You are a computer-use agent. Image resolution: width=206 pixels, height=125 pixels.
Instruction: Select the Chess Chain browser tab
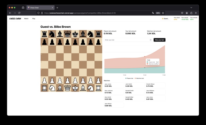click(x=40, y=8)
